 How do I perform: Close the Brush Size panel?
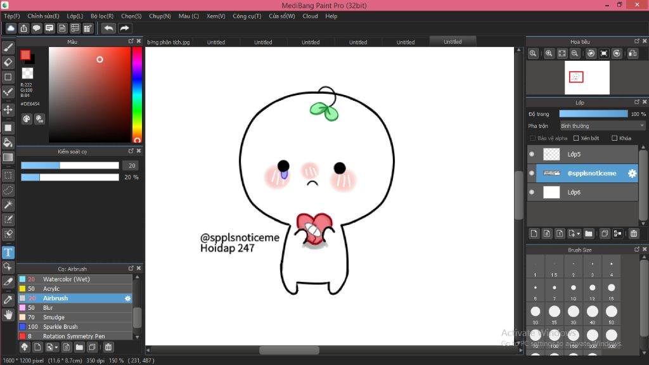[x=645, y=249]
